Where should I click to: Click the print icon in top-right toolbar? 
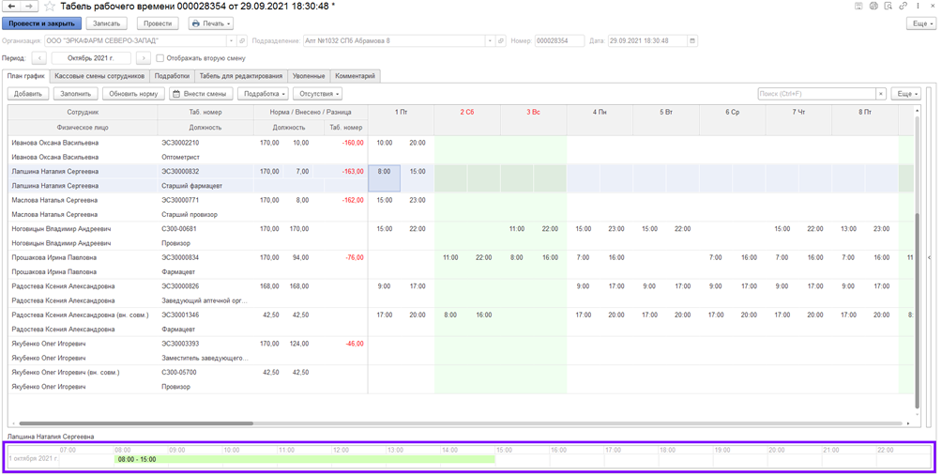(874, 7)
